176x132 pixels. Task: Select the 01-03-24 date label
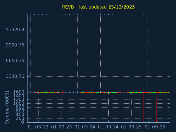tap(85, 127)
